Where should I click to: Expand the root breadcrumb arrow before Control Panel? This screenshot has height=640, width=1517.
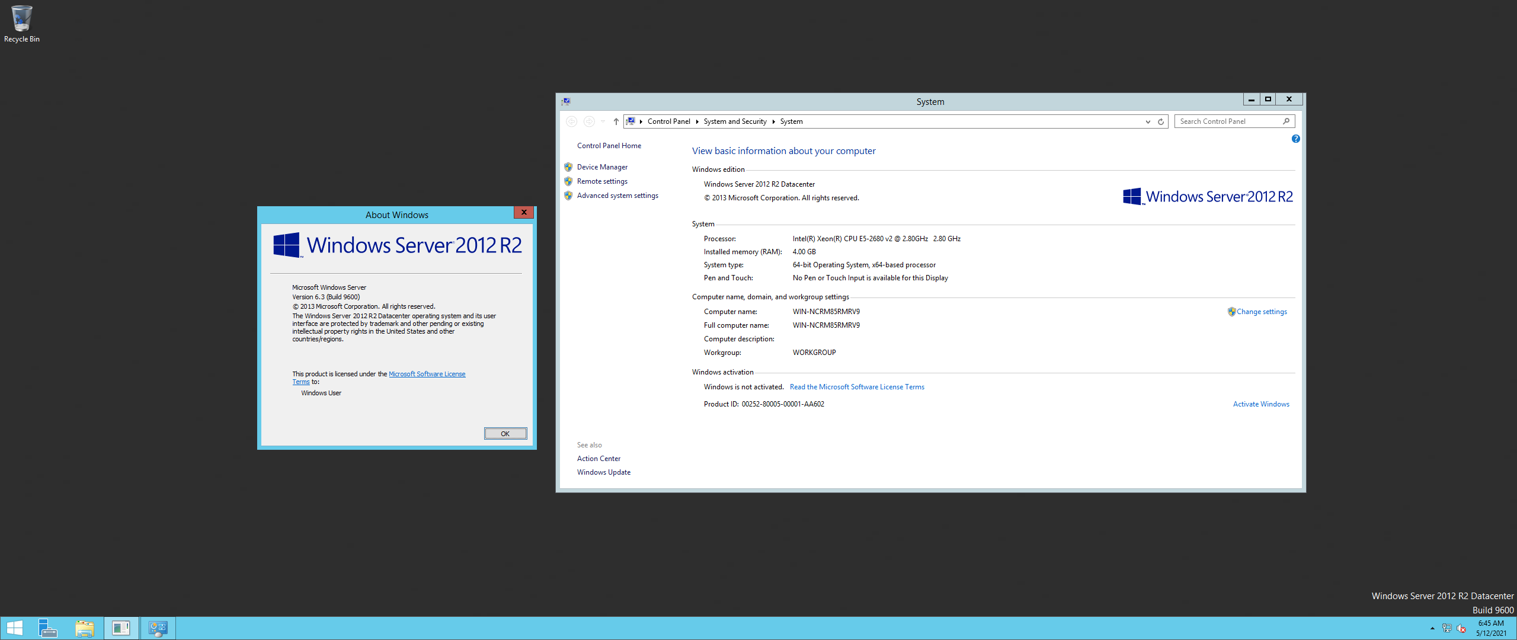(x=641, y=121)
